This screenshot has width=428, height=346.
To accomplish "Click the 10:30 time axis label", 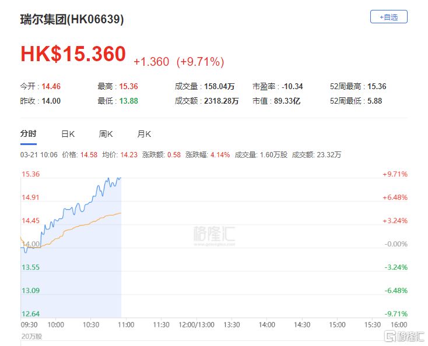I will [91, 324].
